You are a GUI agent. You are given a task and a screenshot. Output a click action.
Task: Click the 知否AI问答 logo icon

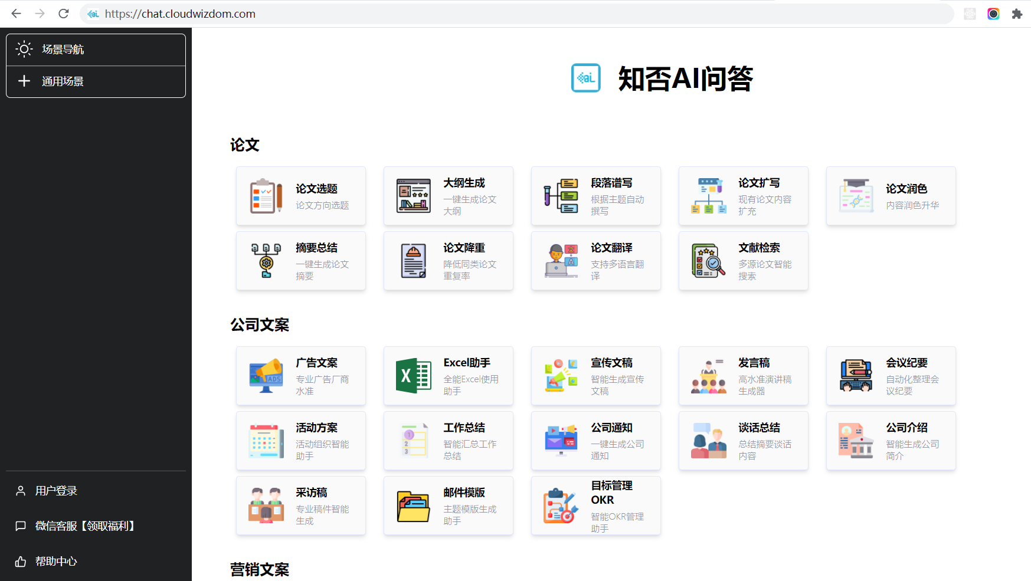586,78
